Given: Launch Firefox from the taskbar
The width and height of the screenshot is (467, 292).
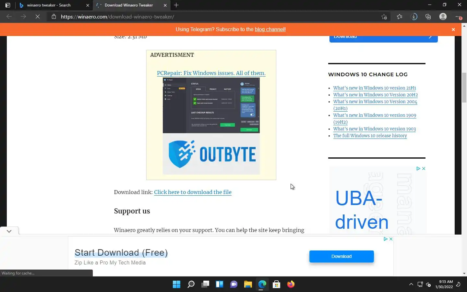Looking at the screenshot, I should 291,284.
